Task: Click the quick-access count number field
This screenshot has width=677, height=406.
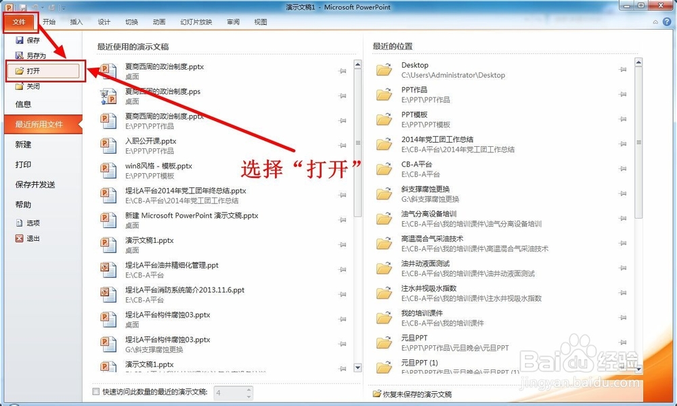Action: tap(230, 392)
